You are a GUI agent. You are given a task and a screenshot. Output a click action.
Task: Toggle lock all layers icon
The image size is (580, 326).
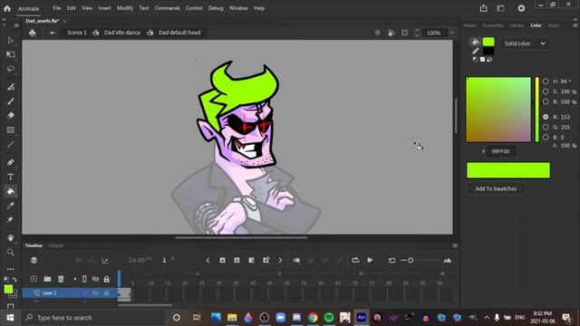[x=107, y=279]
